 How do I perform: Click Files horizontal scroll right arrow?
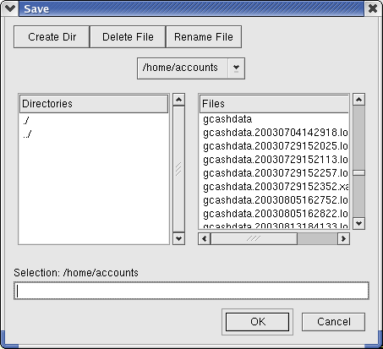tap(343, 239)
